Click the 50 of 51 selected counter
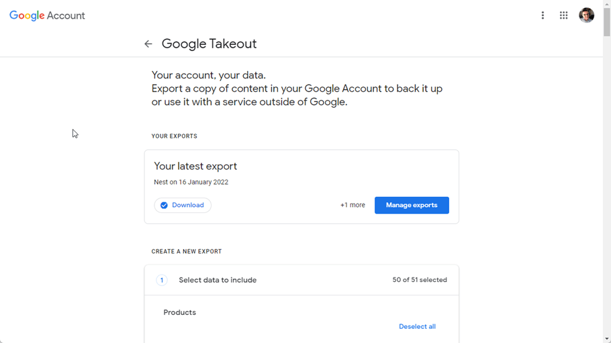 click(420, 280)
